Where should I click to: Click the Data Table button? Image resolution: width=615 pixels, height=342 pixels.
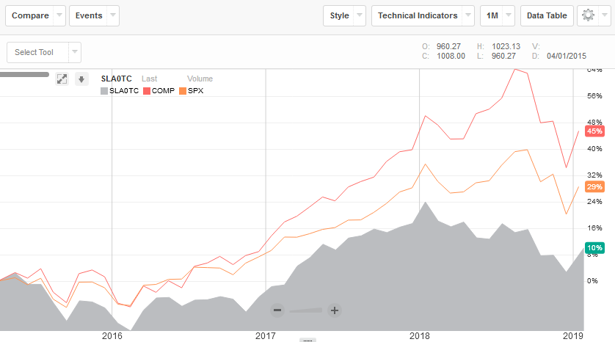(x=546, y=15)
